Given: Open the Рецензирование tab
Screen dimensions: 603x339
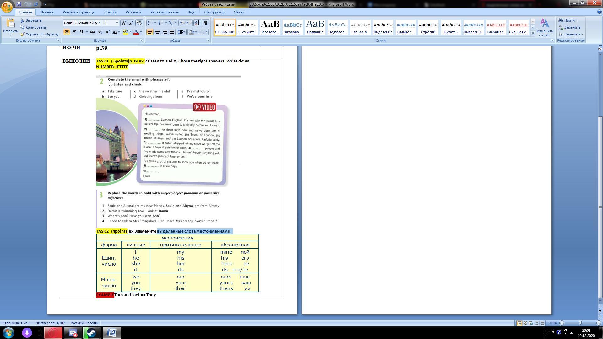Looking at the screenshot, I should click(x=164, y=12).
